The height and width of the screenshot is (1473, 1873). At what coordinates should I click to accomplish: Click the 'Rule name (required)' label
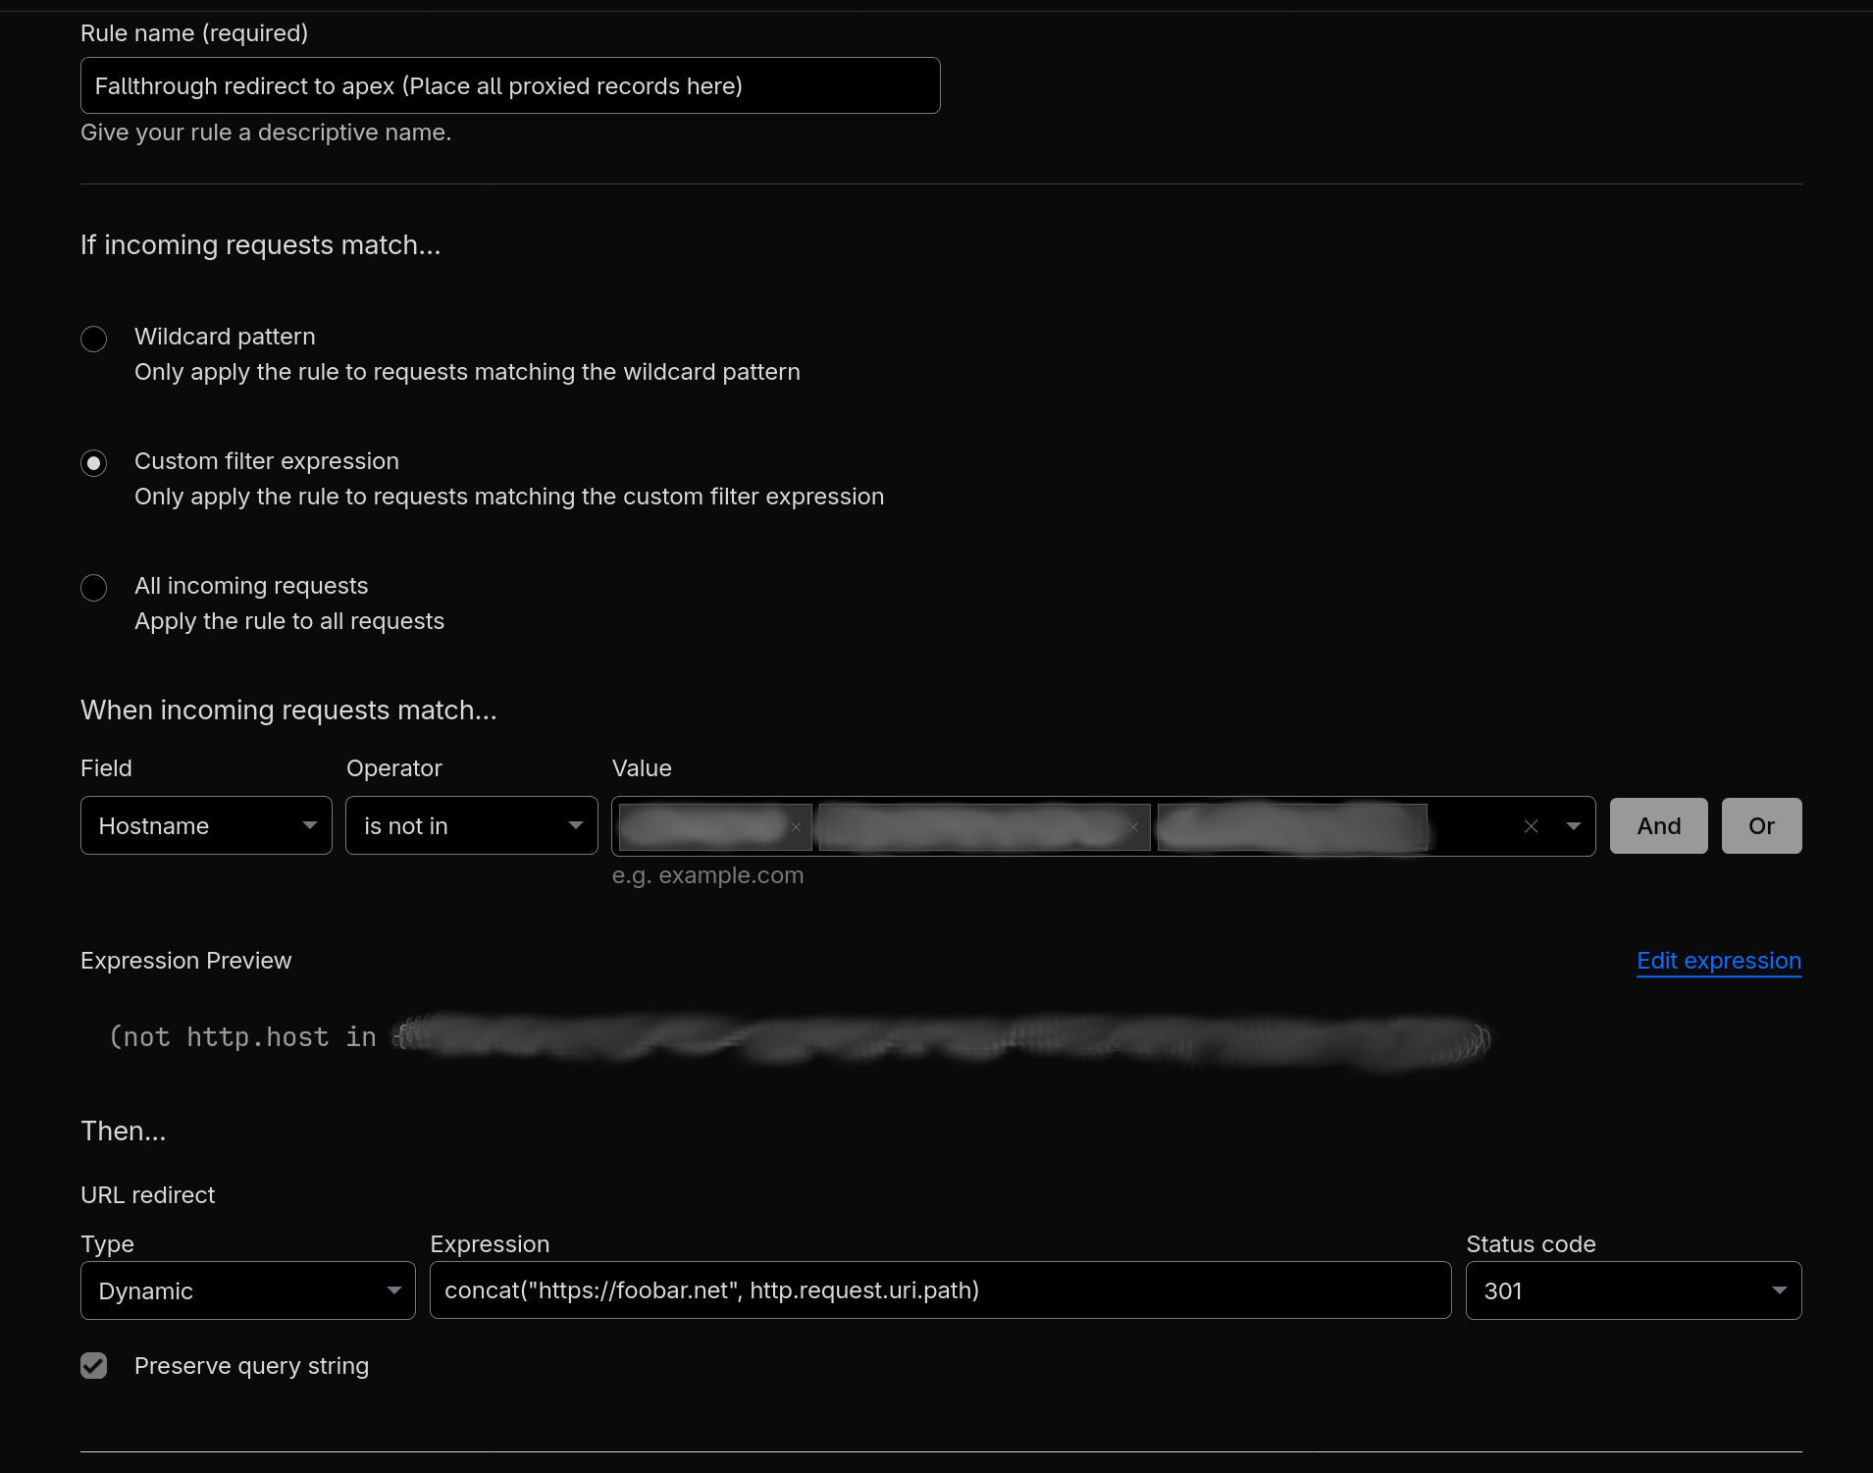tap(194, 33)
